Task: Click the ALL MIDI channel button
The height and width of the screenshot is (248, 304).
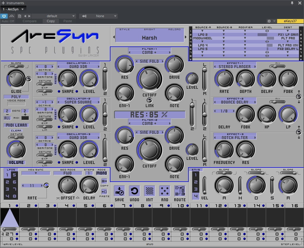Action: click(7, 118)
